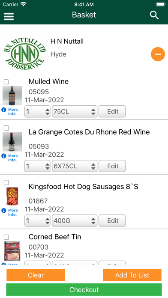Open More Info for La Grange wine
This screenshot has height=298, width=168.
pyautogui.click(x=10, y=158)
